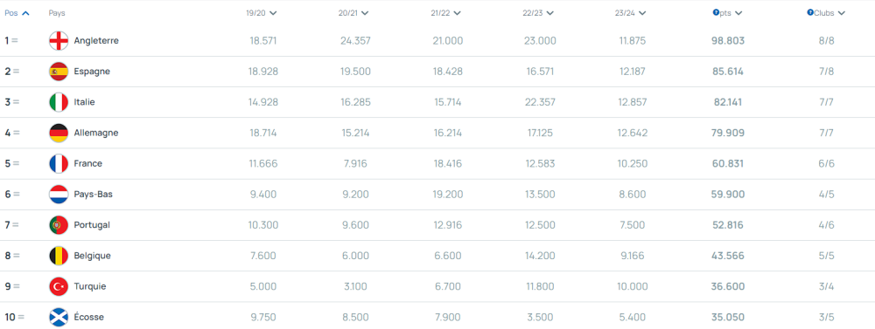Sort by the 22/23 season column
The width and height of the screenshot is (875, 329).
click(538, 13)
